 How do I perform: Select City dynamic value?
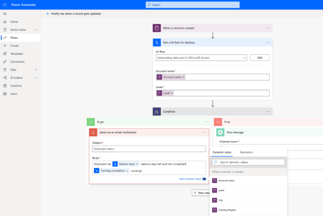click(248, 200)
